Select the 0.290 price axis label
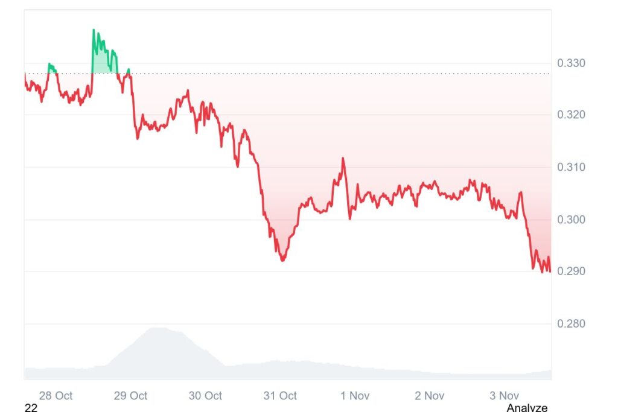 coord(570,271)
